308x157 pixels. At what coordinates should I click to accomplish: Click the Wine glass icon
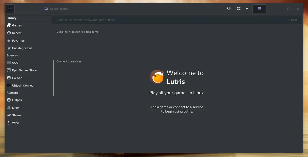click(9, 123)
